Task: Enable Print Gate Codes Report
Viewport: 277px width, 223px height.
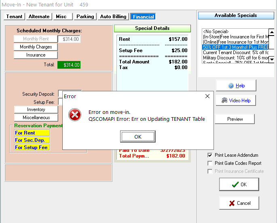Action: (210, 163)
